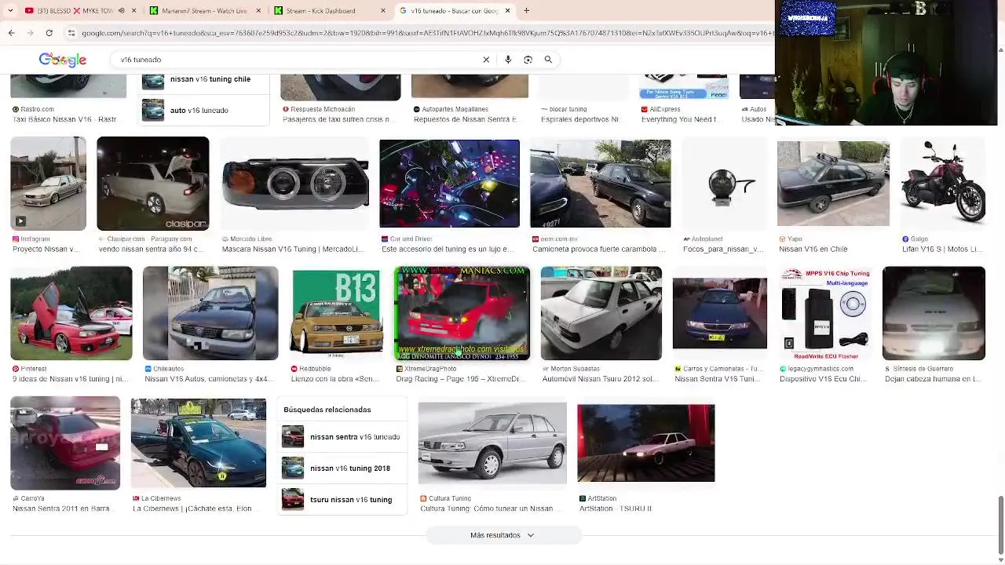Select auto v16 tuneado suggestion

pos(204,111)
